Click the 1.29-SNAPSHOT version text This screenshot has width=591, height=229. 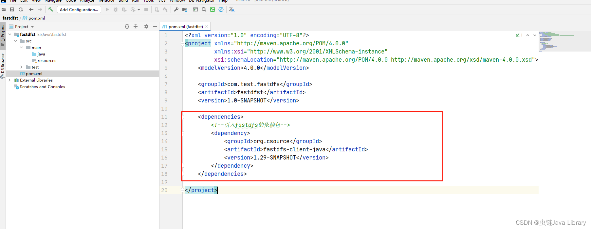(275, 158)
